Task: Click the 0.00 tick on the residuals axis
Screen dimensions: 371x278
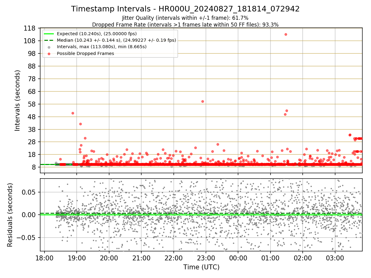Action: point(29,215)
